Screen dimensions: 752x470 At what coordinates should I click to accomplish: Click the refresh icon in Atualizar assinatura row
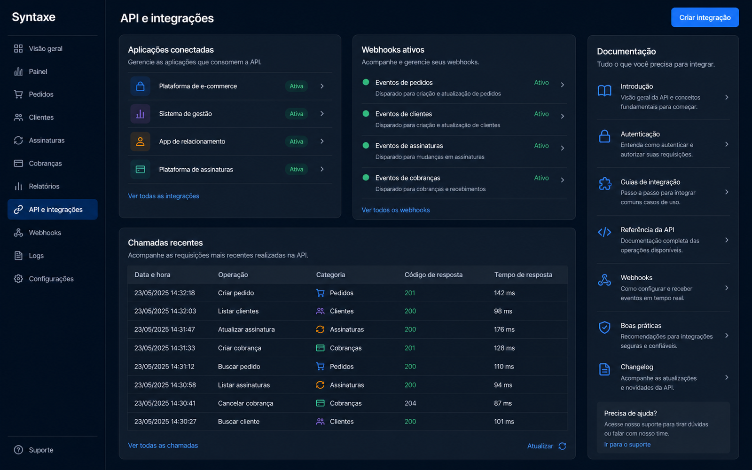[320, 329]
